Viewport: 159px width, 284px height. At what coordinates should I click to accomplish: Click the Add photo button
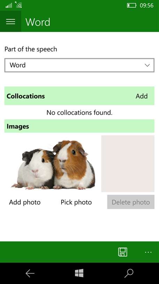pos(25,202)
